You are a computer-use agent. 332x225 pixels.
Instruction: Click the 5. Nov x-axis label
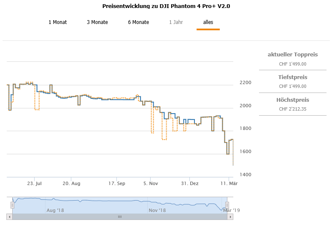pos(150,183)
